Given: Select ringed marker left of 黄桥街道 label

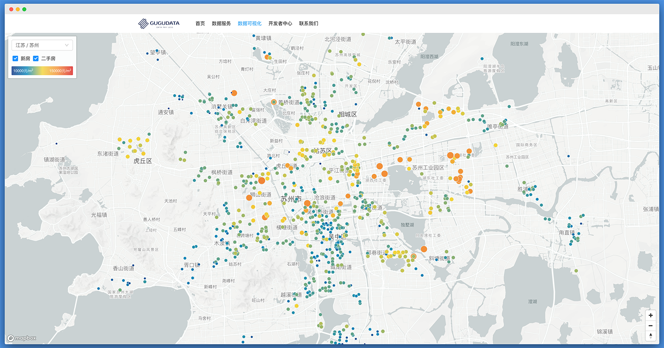Looking at the screenshot, I should [274, 102].
